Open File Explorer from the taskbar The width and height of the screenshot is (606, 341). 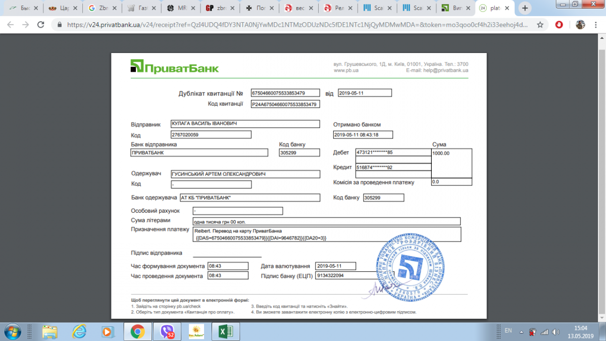click(x=49, y=331)
